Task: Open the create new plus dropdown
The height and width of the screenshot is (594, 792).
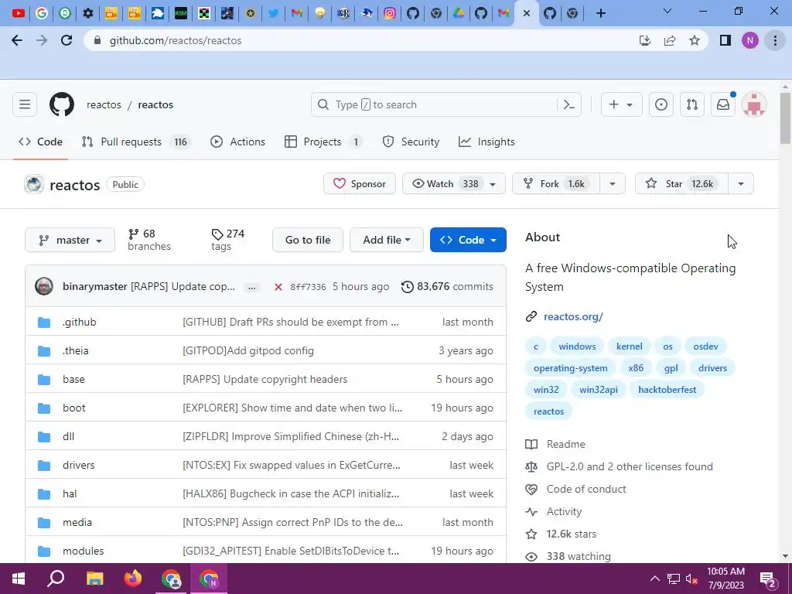Action: pos(621,104)
